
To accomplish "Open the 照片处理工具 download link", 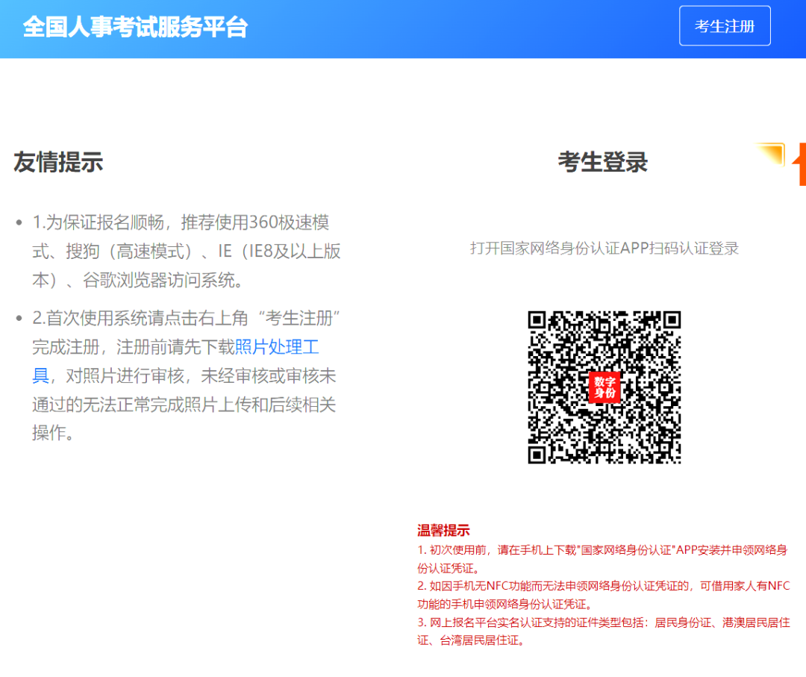I will (x=277, y=347).
